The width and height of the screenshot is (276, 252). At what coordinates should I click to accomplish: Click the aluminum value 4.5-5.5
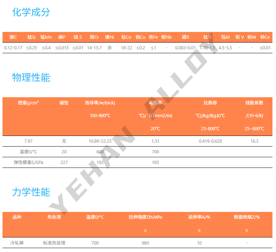[225, 48]
